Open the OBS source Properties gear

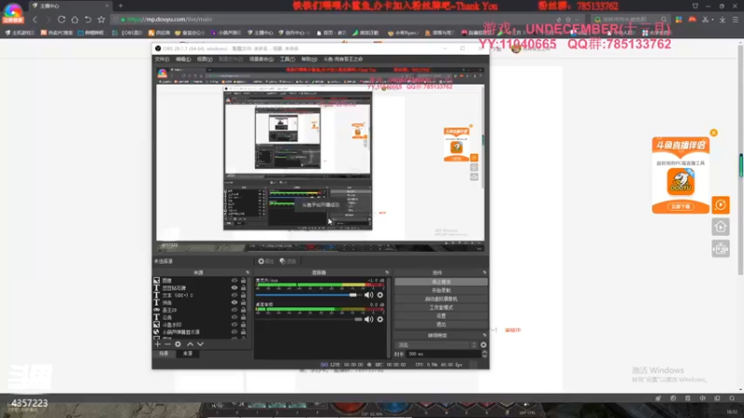coord(266,261)
